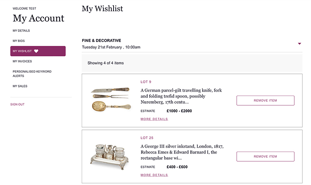The image size is (311, 185).
Task: View More Details for Lot 25
Action: [154, 175]
